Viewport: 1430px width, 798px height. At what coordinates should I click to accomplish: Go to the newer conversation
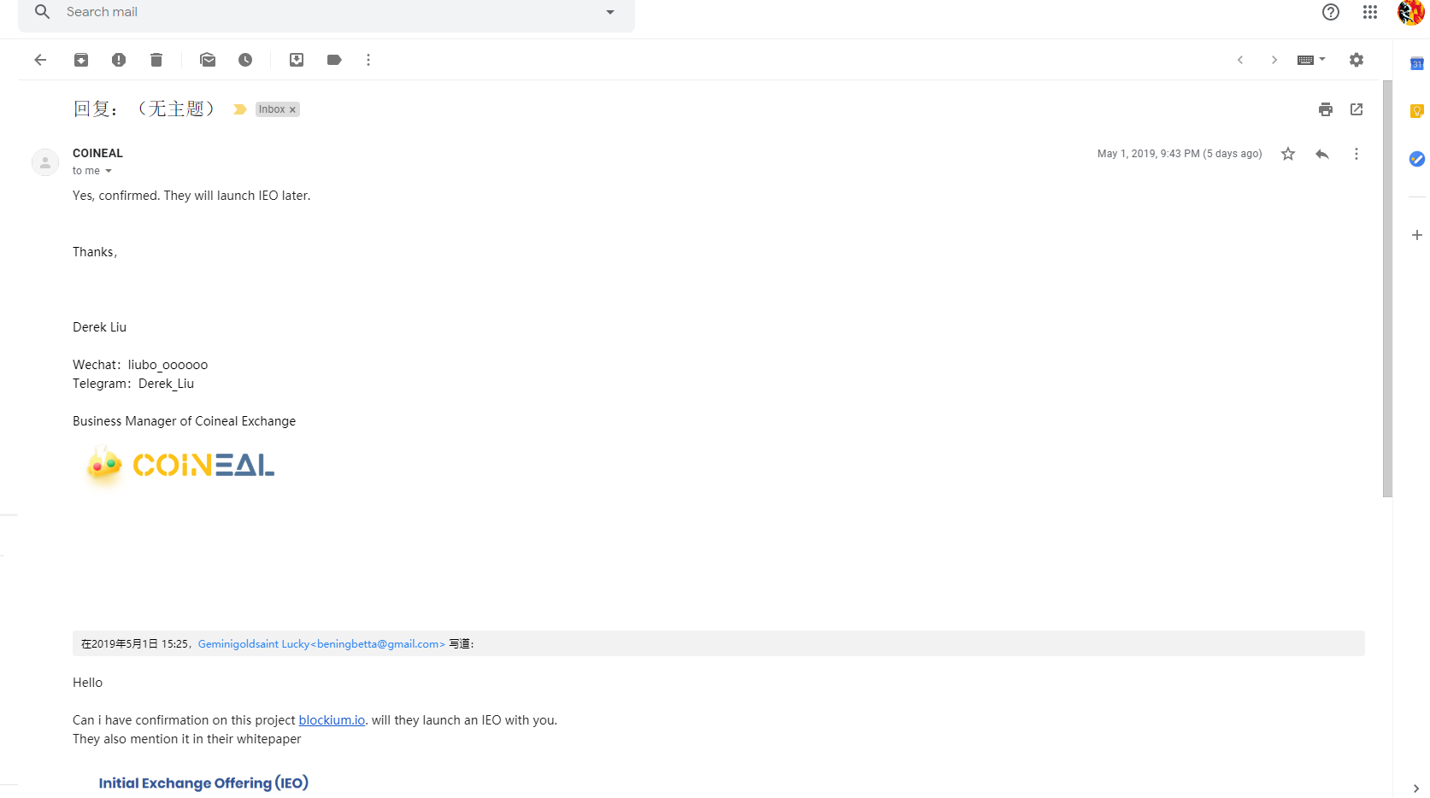[1240, 60]
